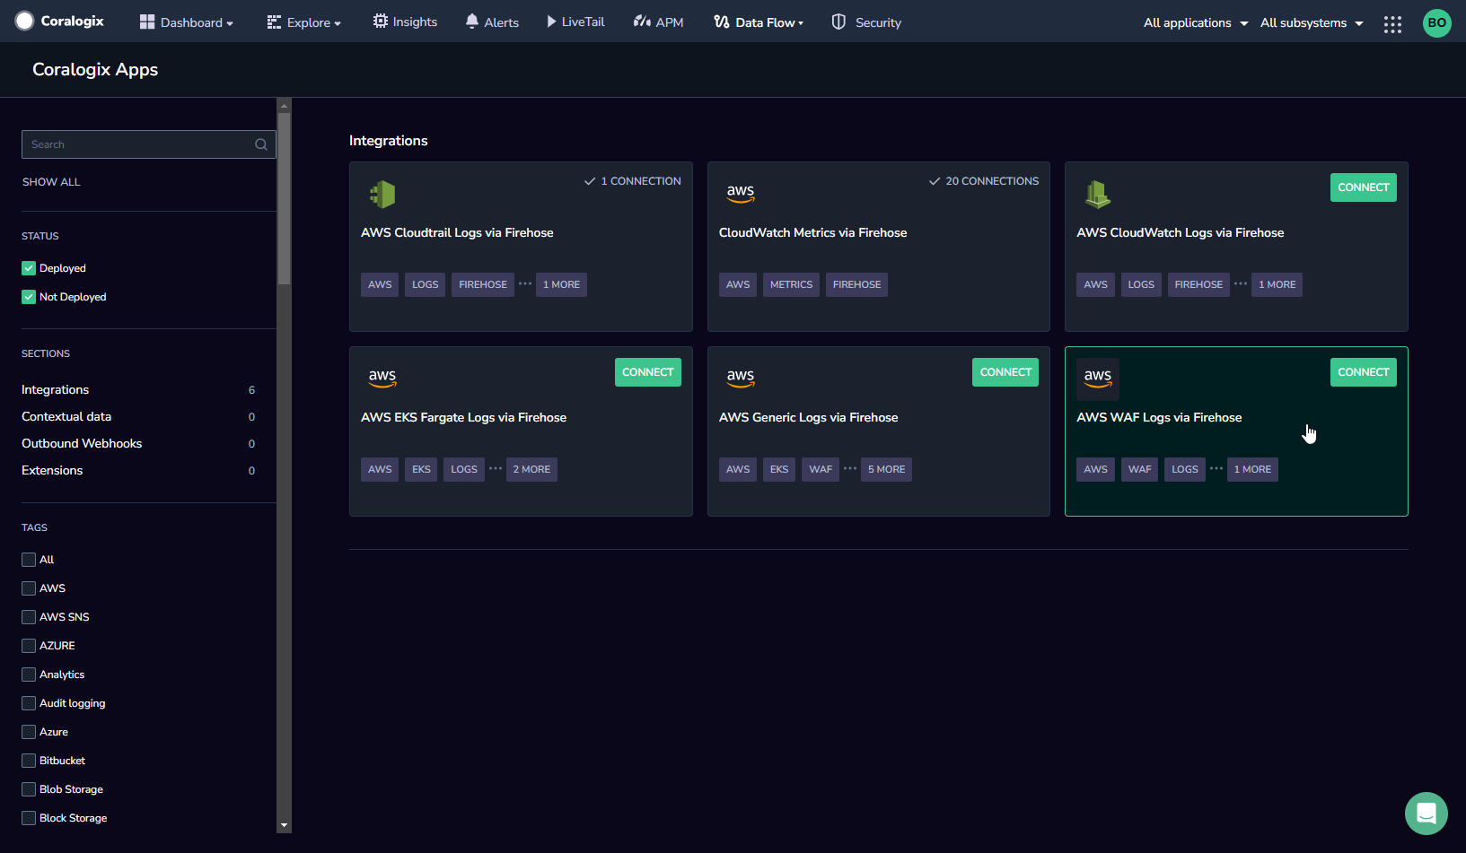Expand 2 MORE tags on EKS Fargate card
The width and height of the screenshot is (1466, 853).
point(531,469)
